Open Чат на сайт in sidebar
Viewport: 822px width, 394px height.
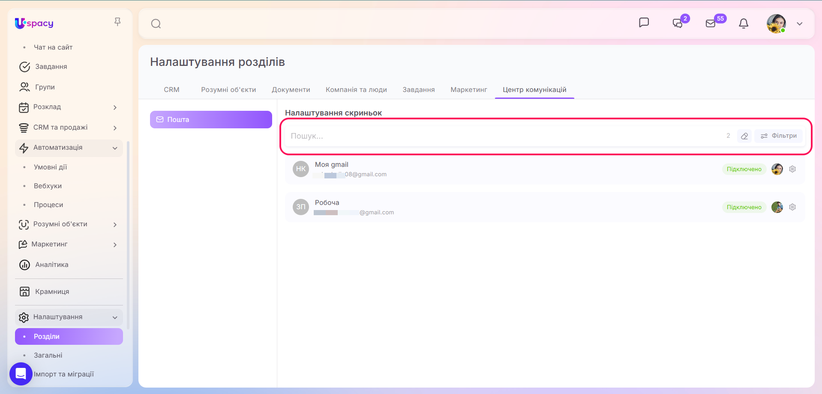pyautogui.click(x=53, y=47)
